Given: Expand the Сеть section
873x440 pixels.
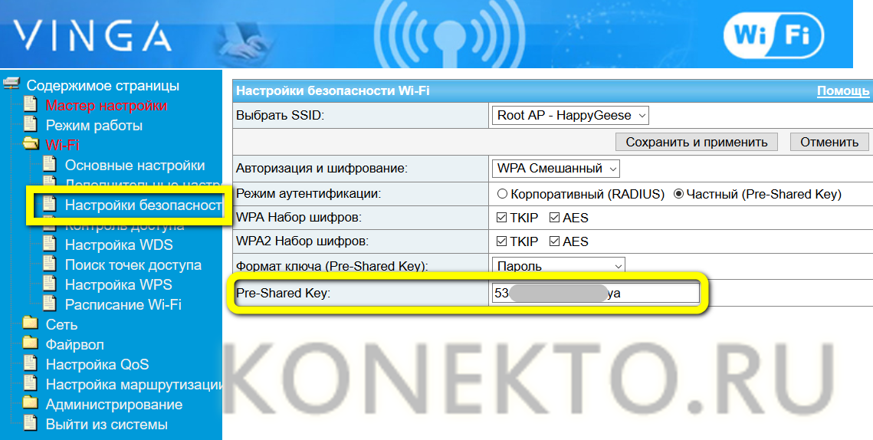Looking at the screenshot, I should click(61, 325).
